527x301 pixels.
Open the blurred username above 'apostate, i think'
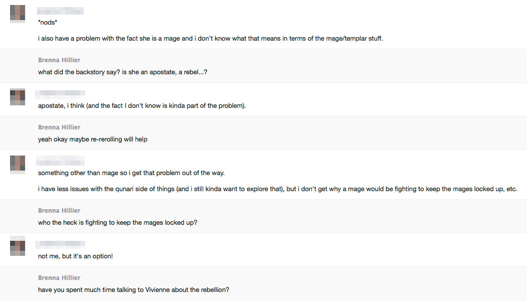(x=61, y=93)
